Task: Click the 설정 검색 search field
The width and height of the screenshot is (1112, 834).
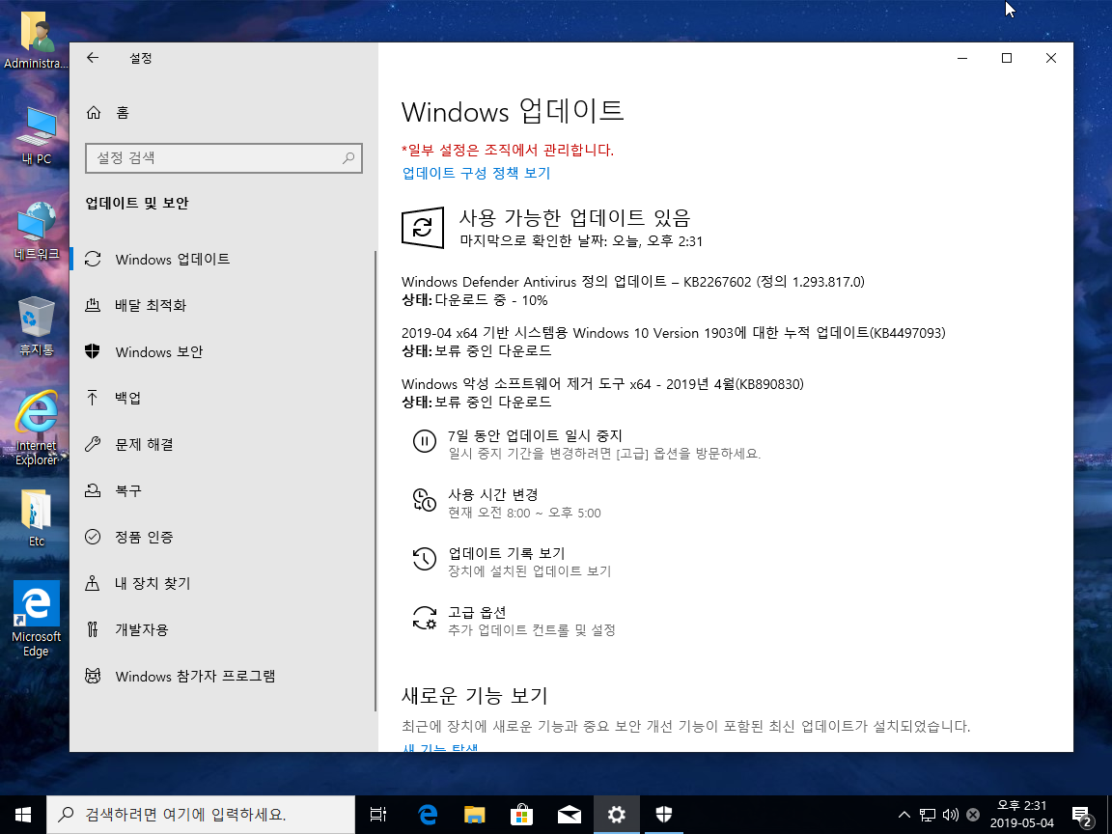Action: (223, 158)
